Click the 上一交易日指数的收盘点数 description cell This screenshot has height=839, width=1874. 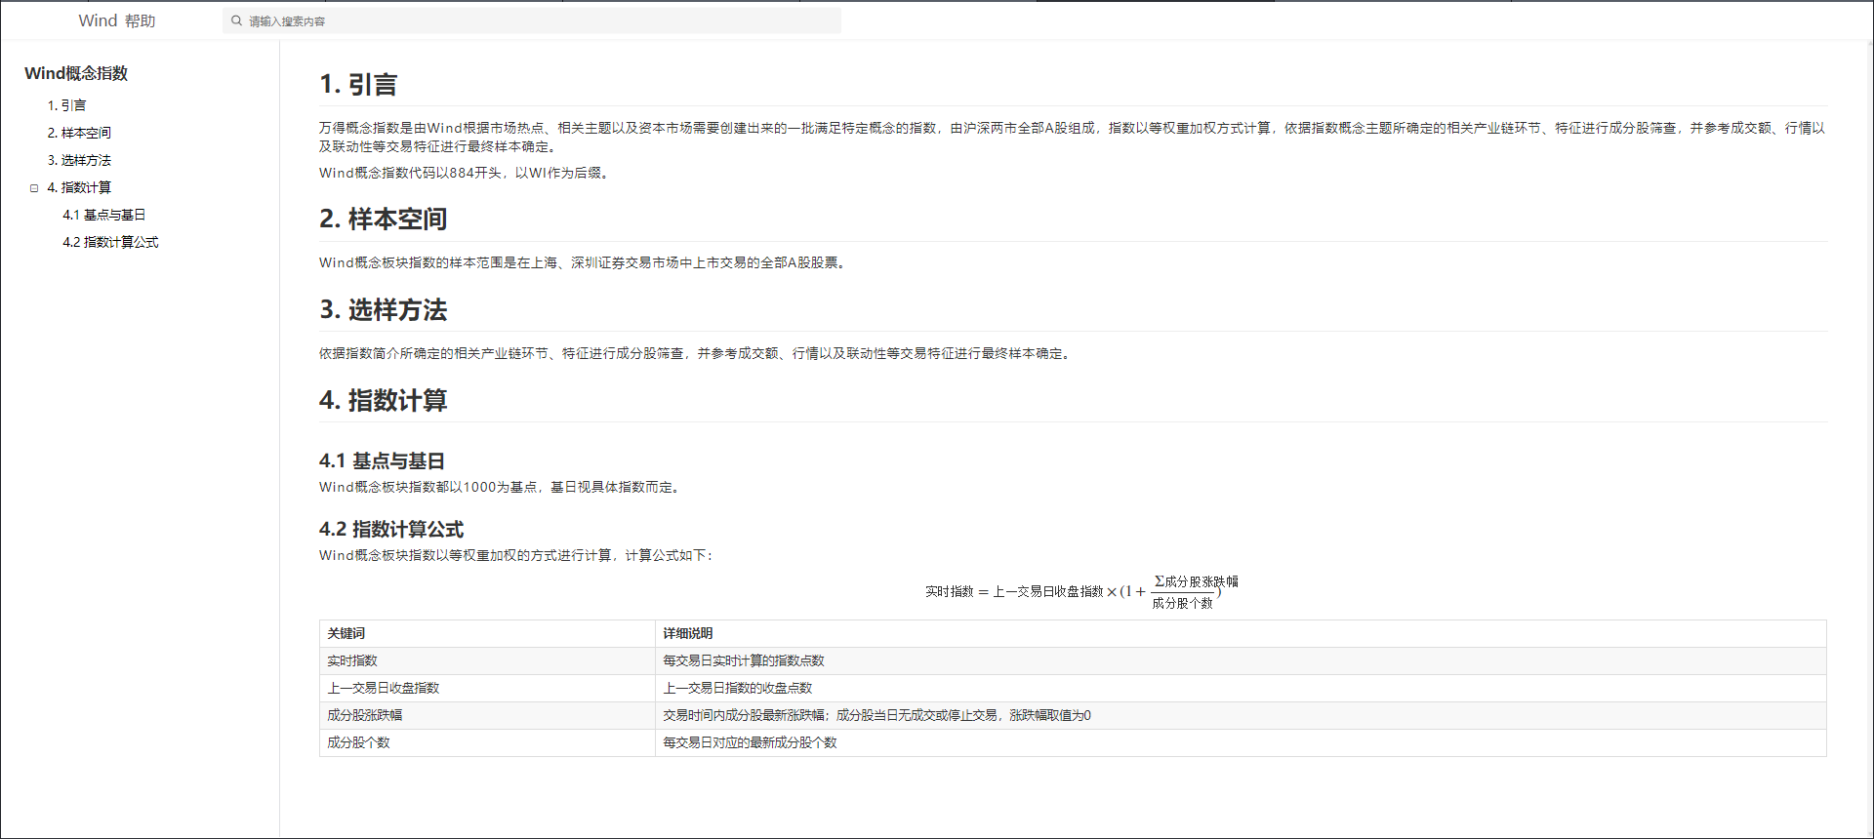pyautogui.click(x=1241, y=688)
